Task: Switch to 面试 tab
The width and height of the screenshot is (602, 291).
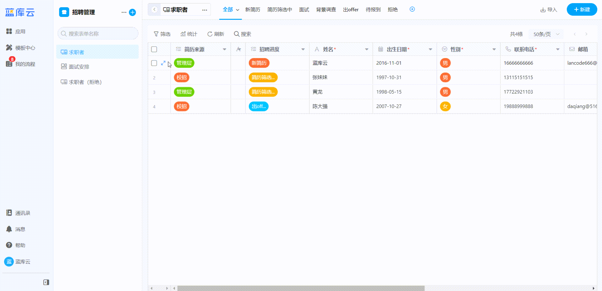Action: pyautogui.click(x=304, y=10)
